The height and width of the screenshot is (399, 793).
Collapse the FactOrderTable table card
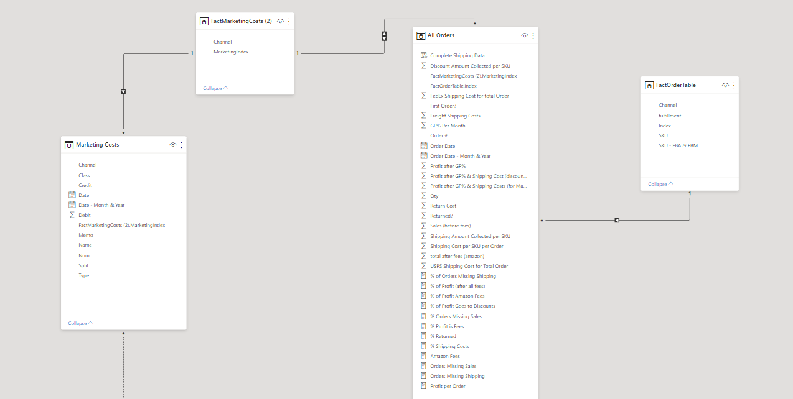point(660,184)
